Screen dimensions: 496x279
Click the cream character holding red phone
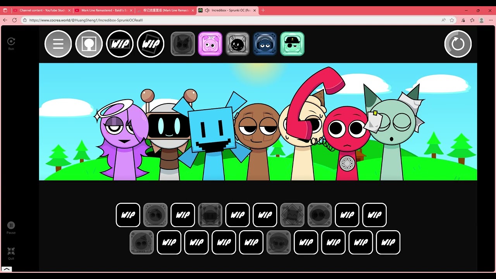coord(302,155)
